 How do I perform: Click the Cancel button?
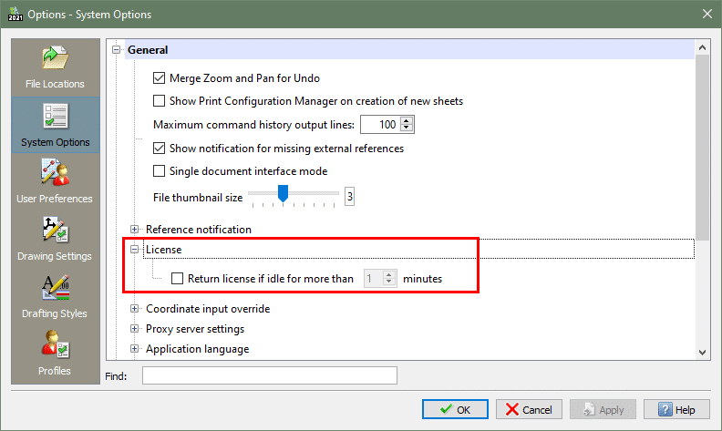[x=529, y=409]
